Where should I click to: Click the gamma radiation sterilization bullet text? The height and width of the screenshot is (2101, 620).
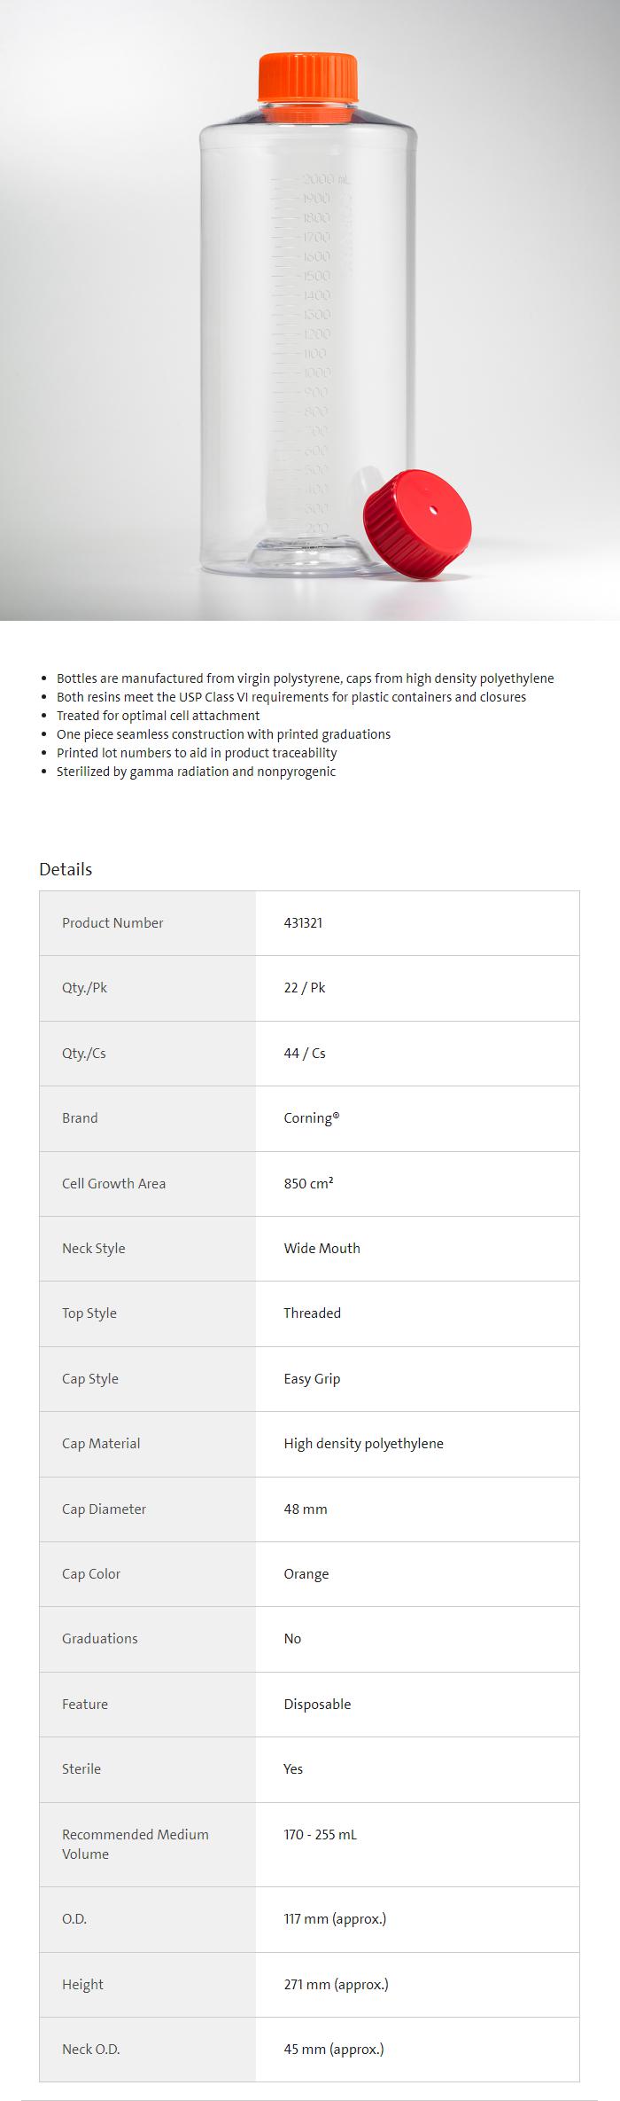tap(196, 772)
